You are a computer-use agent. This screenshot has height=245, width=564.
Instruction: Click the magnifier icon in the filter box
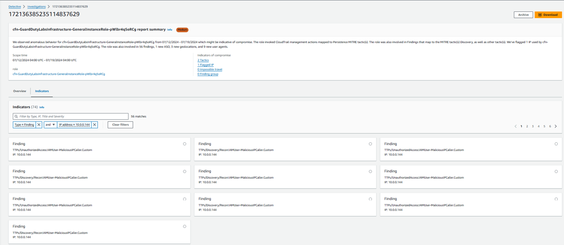(x=16, y=117)
